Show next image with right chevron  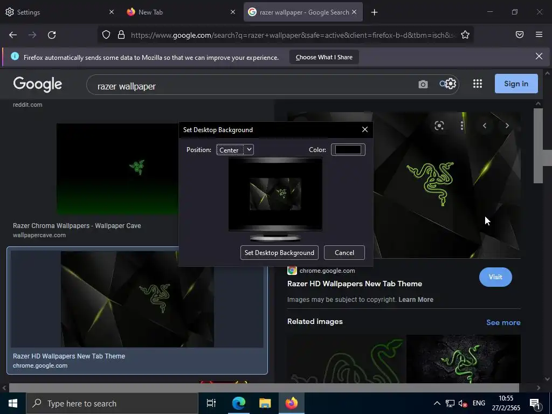(507, 126)
